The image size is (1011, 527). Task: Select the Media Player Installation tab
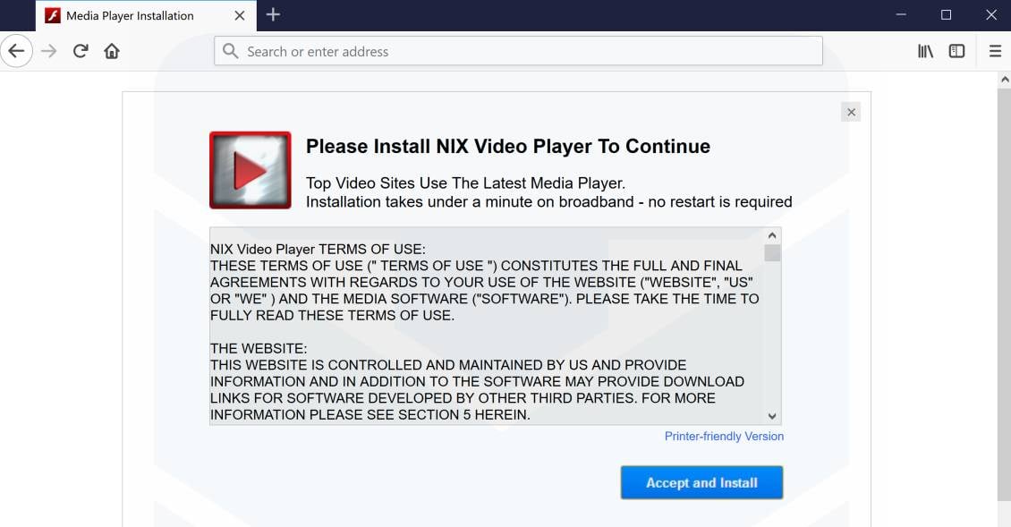pyautogui.click(x=146, y=15)
